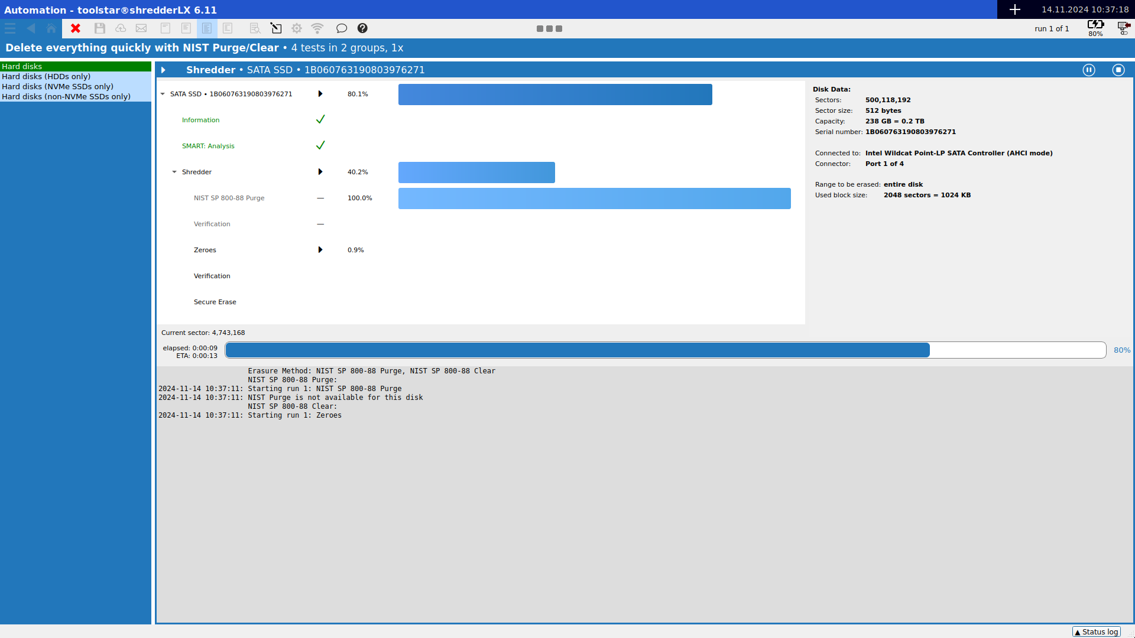
Task: Collapse the SATA SSD tree node
Action: click(163, 94)
